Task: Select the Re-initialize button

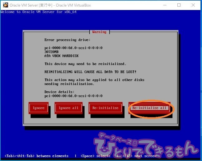Action: tap(105, 108)
